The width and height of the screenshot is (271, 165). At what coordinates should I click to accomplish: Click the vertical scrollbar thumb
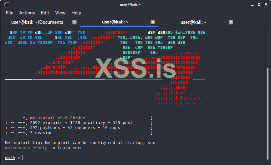click(x=268, y=114)
